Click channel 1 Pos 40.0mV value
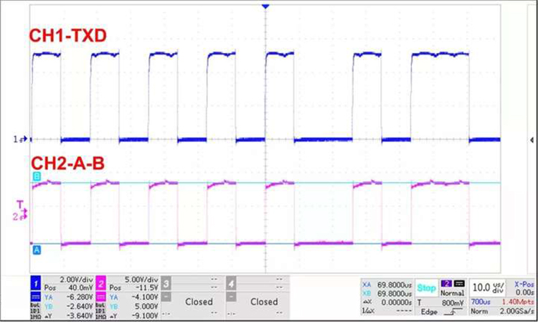 pyautogui.click(x=80, y=288)
